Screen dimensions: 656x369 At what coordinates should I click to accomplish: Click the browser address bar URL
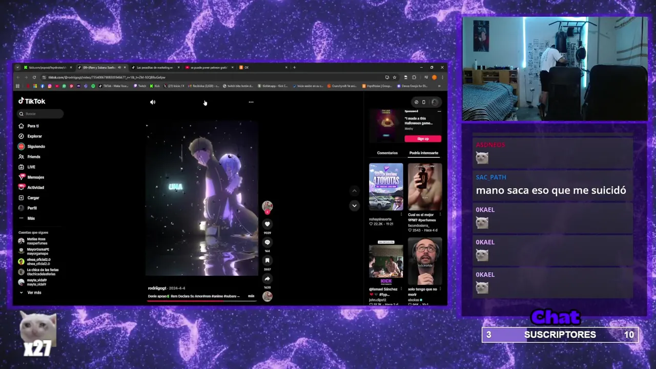[107, 77]
